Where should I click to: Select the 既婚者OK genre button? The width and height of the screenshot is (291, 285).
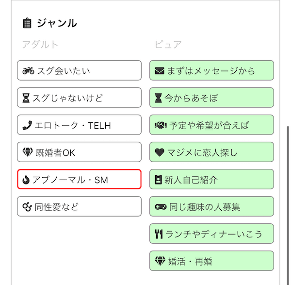(79, 152)
